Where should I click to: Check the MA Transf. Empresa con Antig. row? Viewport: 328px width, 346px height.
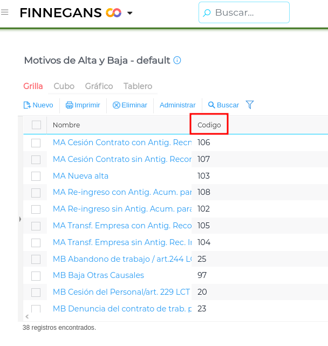coord(36,226)
